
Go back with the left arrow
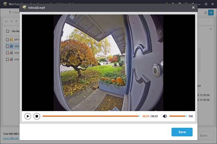click(x=6, y=21)
